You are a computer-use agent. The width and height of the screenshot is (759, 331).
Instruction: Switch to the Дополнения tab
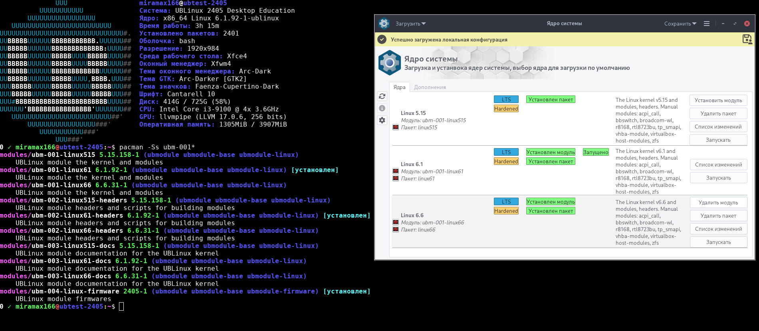click(x=430, y=87)
